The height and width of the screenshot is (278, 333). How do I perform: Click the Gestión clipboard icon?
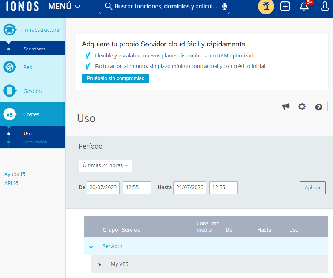point(10,91)
